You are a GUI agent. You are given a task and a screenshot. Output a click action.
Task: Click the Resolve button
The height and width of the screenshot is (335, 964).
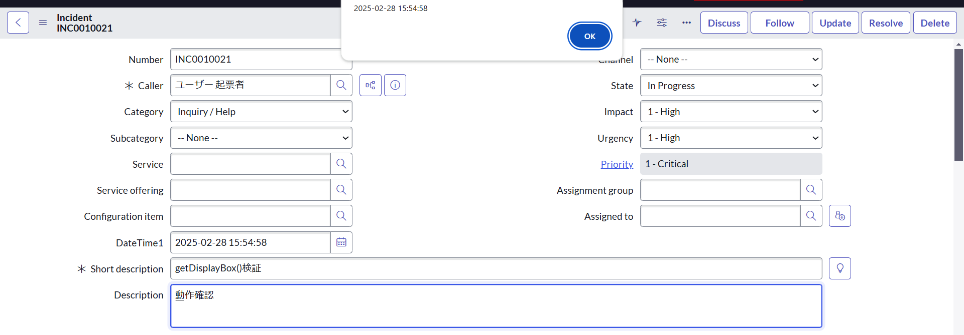pos(886,23)
